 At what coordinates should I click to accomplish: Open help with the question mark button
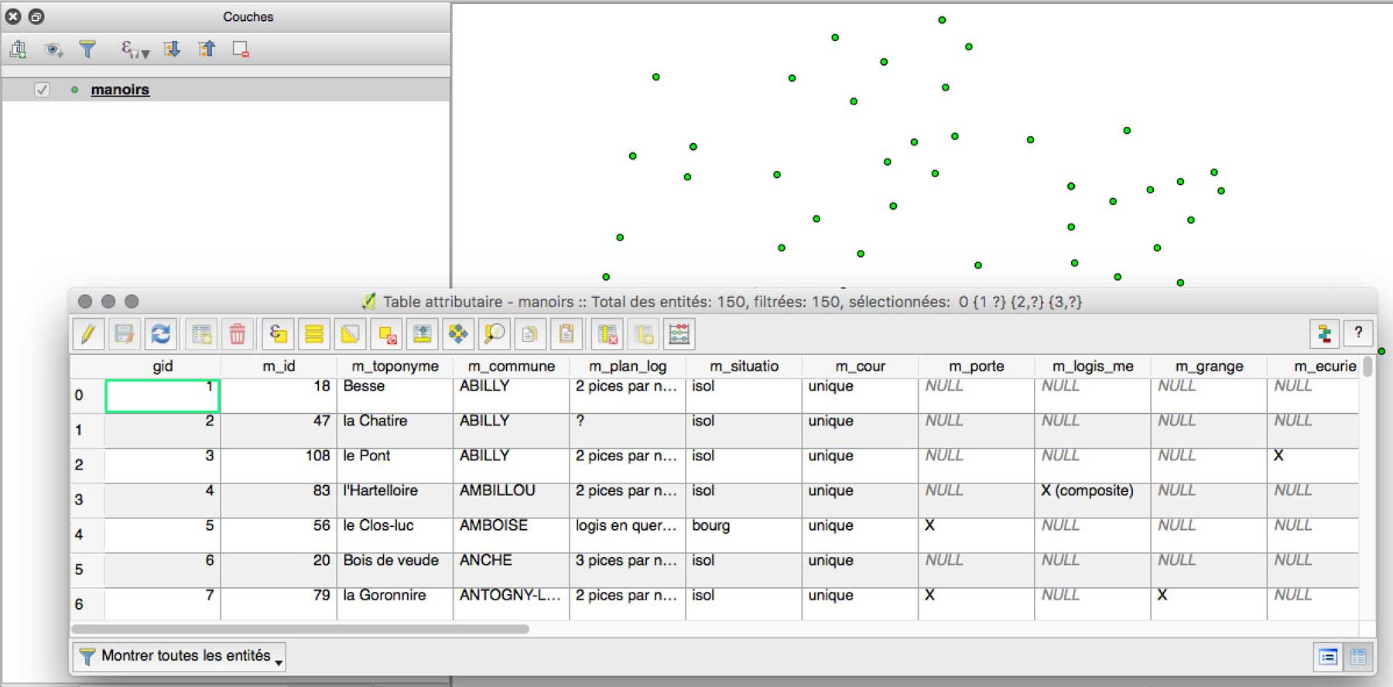[1358, 333]
